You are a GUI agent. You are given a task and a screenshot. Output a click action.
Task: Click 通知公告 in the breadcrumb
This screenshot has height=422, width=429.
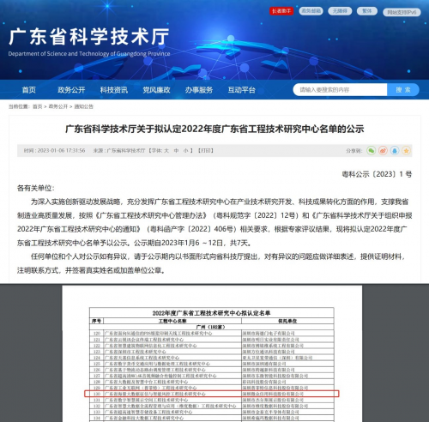pyautogui.click(x=84, y=106)
